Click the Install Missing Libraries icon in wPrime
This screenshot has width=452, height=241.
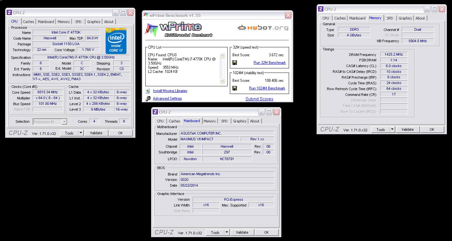coord(148,91)
